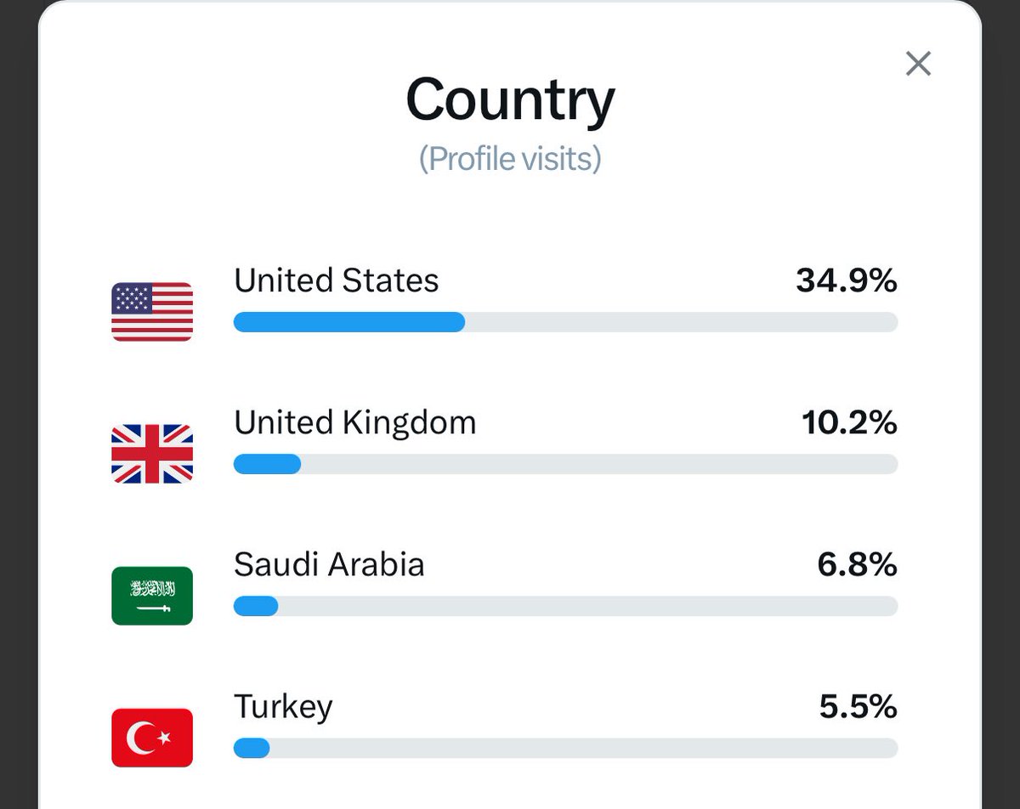Screen dimensions: 1020x809
Task: Click the Country heading
Action: [510, 100]
